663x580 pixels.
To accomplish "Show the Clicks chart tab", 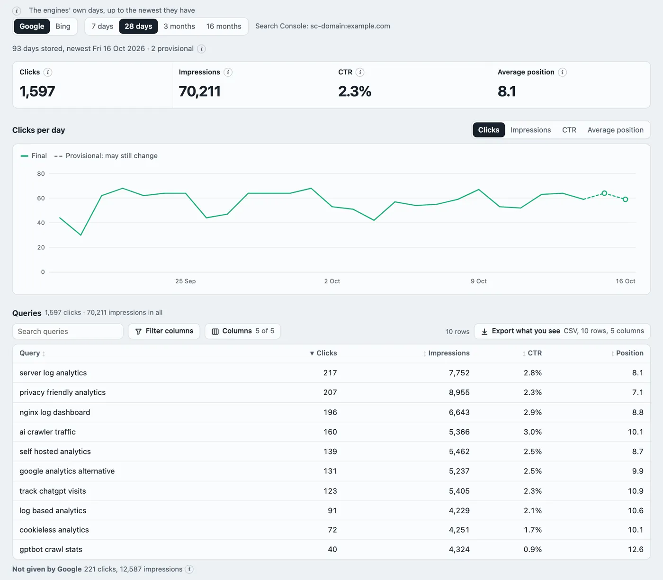I will 489,130.
